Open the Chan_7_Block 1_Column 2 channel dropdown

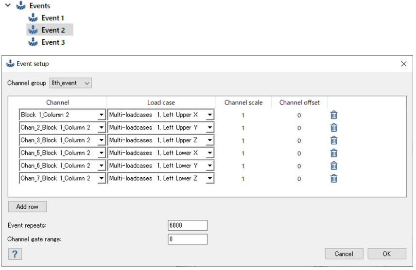pos(101,178)
